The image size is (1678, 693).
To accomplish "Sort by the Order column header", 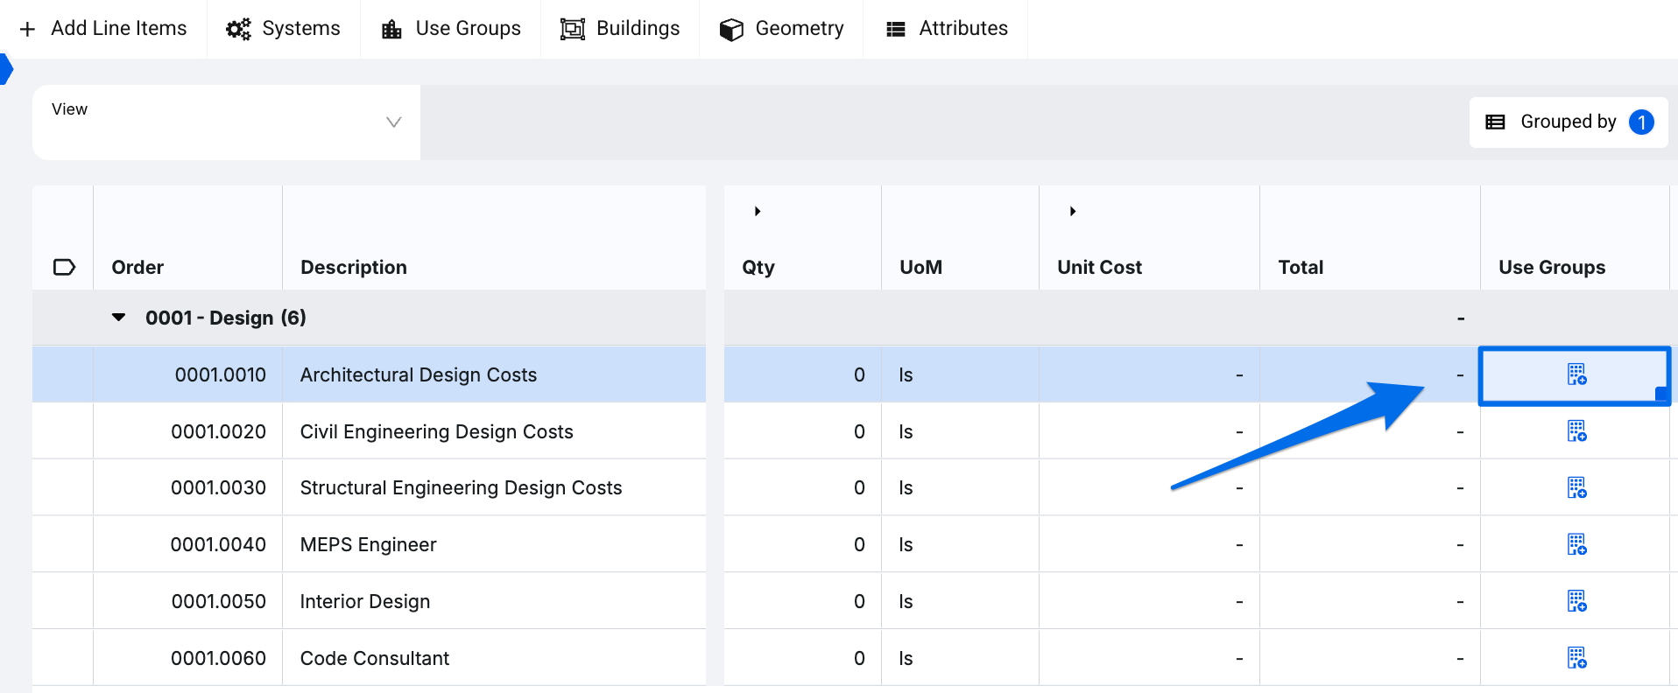I will pos(137,267).
